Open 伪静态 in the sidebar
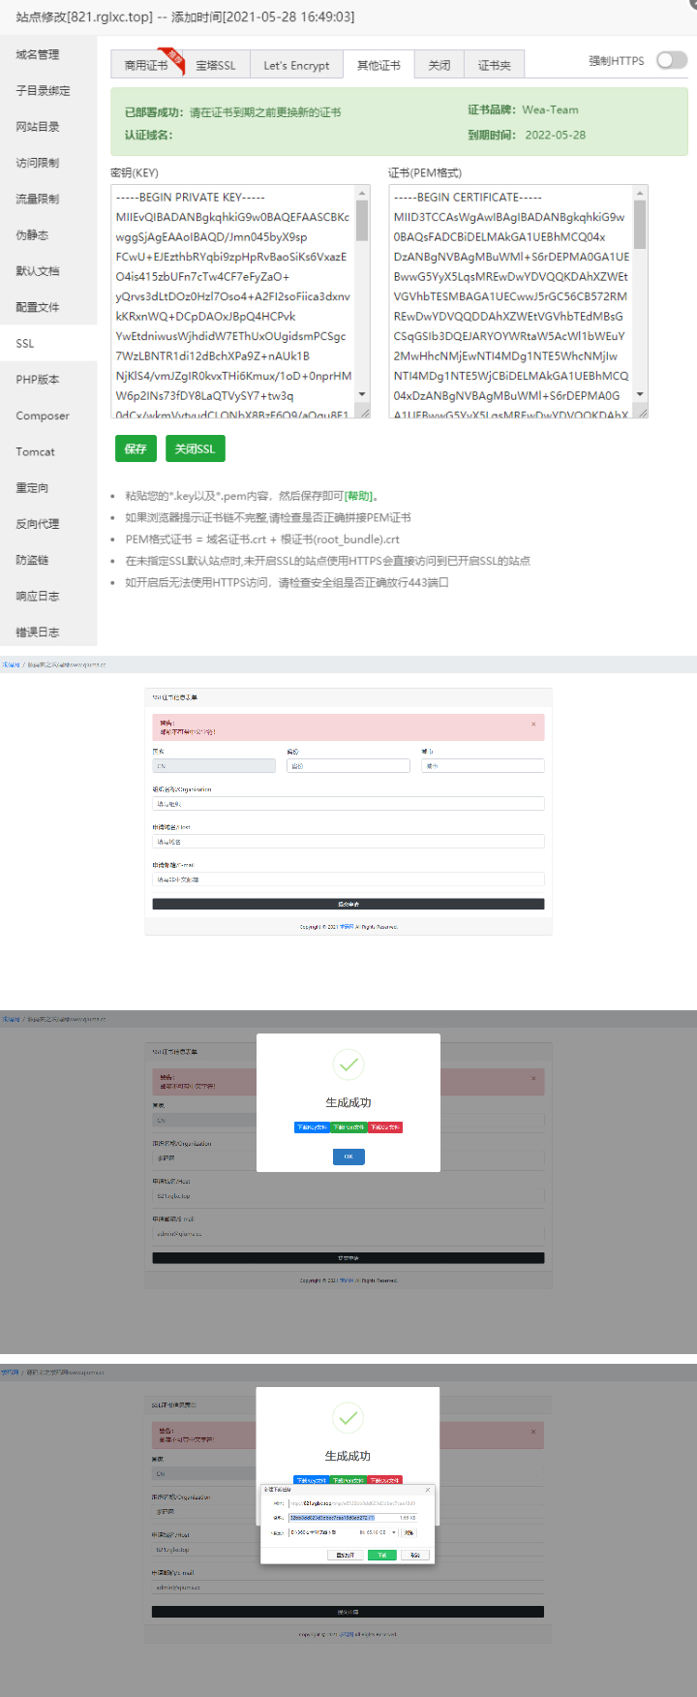 pos(48,235)
